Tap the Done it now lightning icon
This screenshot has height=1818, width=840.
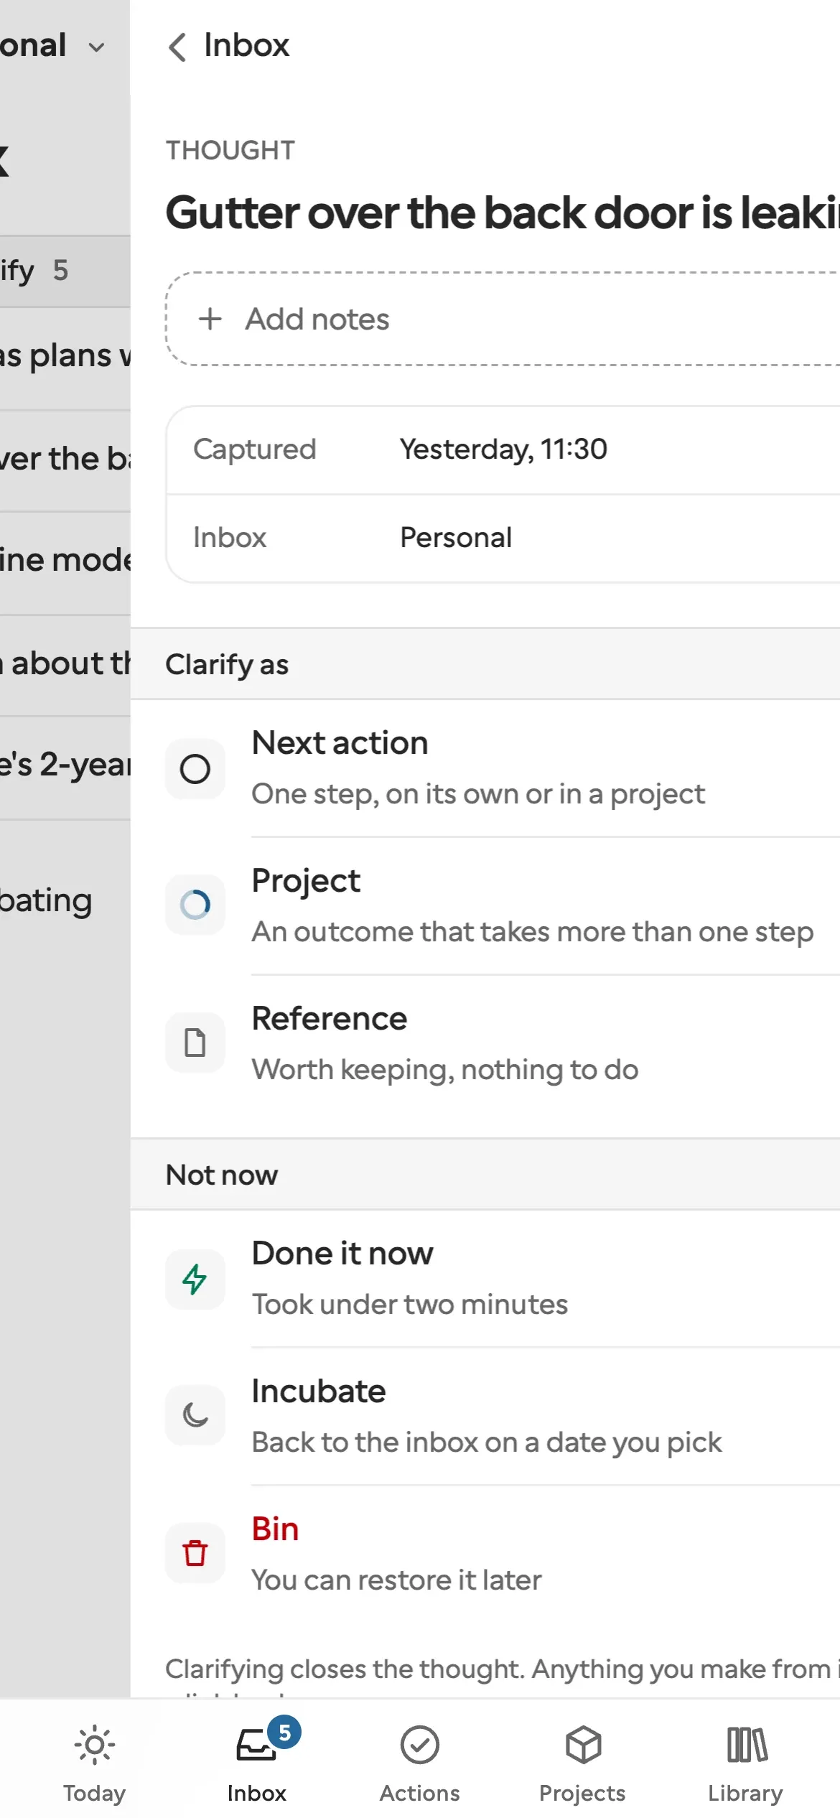pyautogui.click(x=195, y=1279)
